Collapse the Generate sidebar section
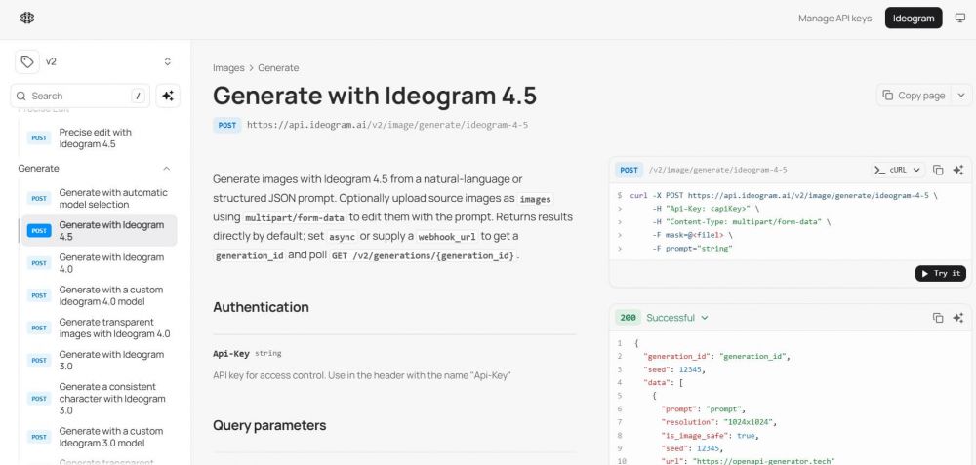 click(x=166, y=169)
